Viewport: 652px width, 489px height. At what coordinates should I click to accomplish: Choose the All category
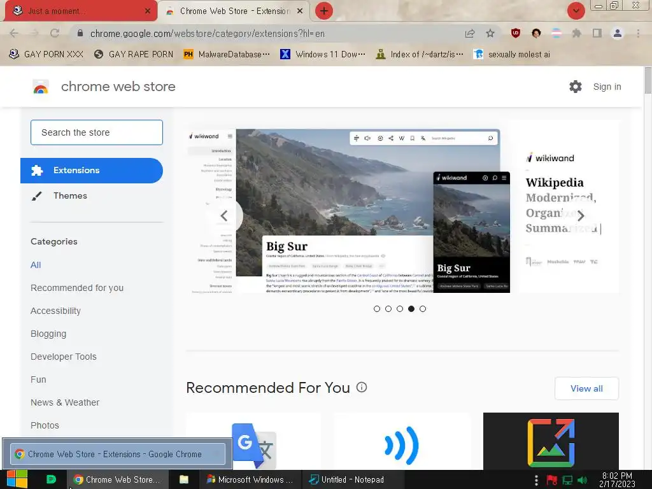tap(36, 265)
